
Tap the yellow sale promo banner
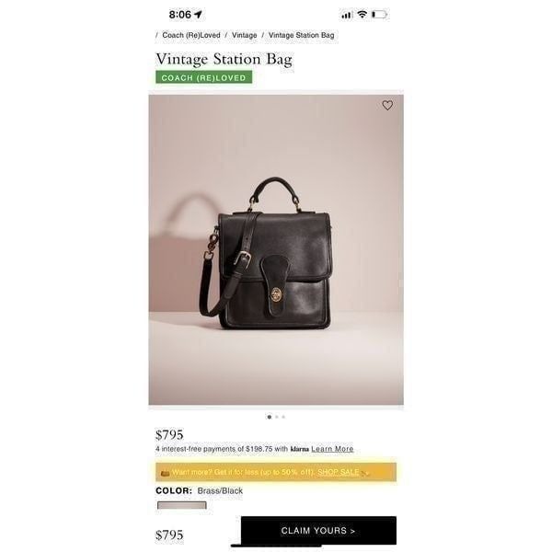coord(276,472)
